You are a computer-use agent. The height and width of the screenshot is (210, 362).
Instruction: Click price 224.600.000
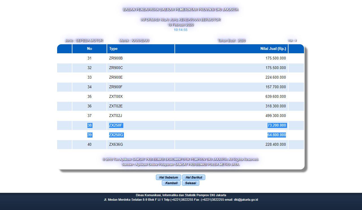pyautogui.click(x=276, y=78)
